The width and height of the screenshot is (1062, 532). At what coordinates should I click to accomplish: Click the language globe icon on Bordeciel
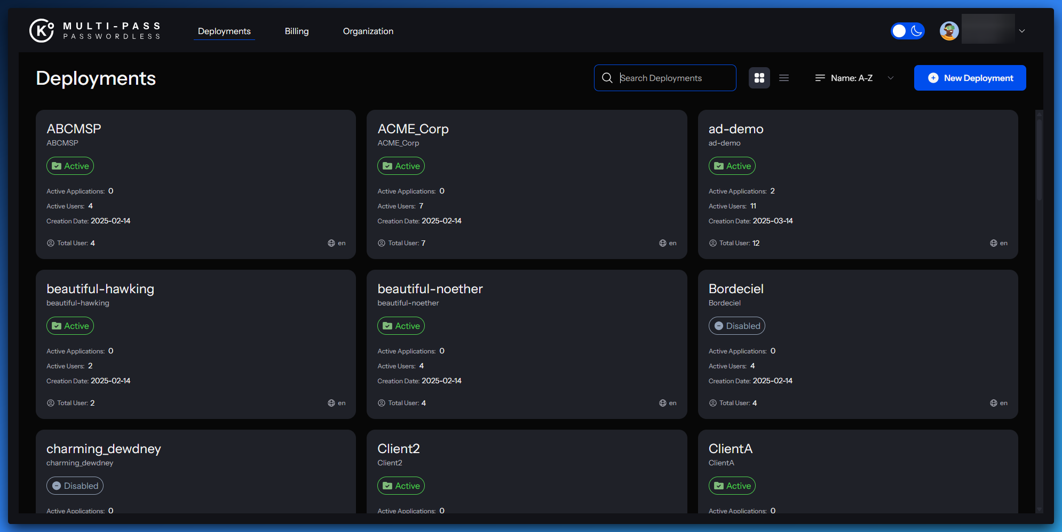click(x=994, y=403)
